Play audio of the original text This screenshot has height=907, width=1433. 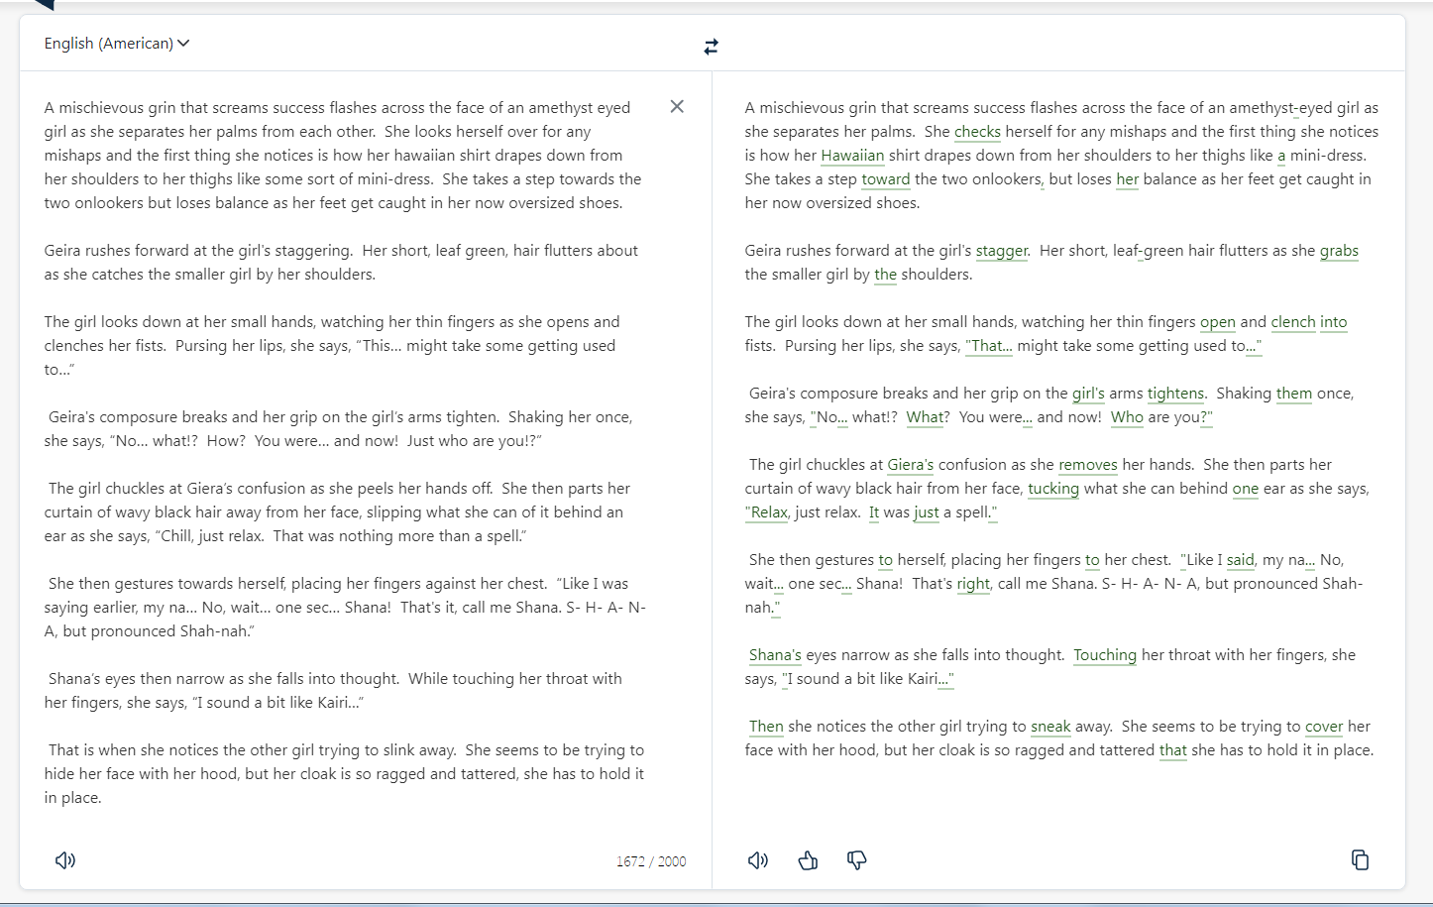tap(65, 860)
